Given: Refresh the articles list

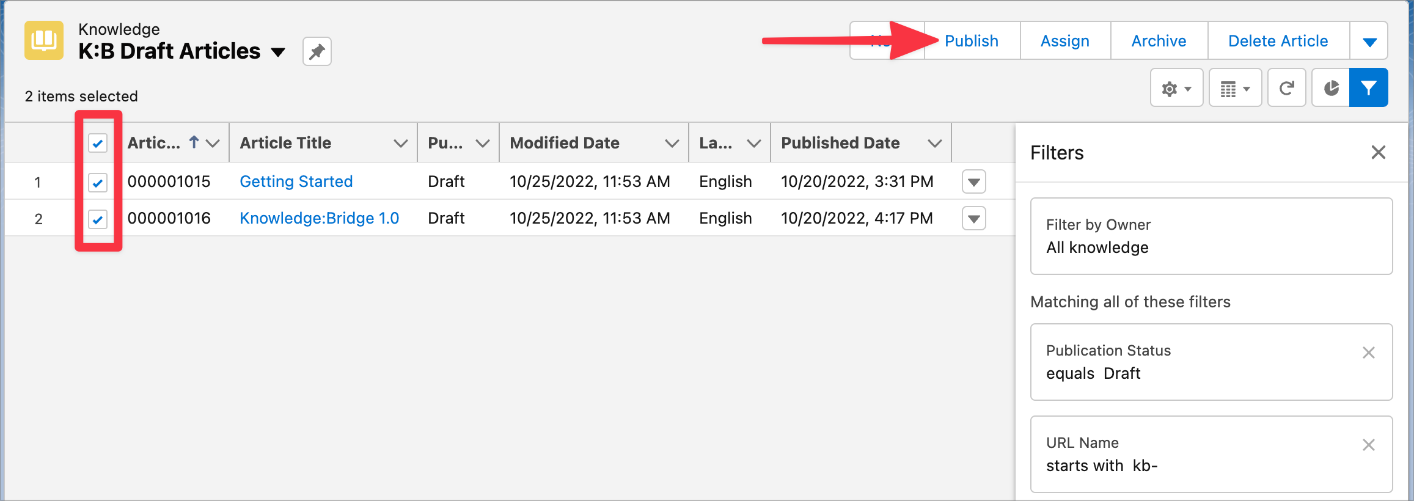Looking at the screenshot, I should click(x=1286, y=89).
